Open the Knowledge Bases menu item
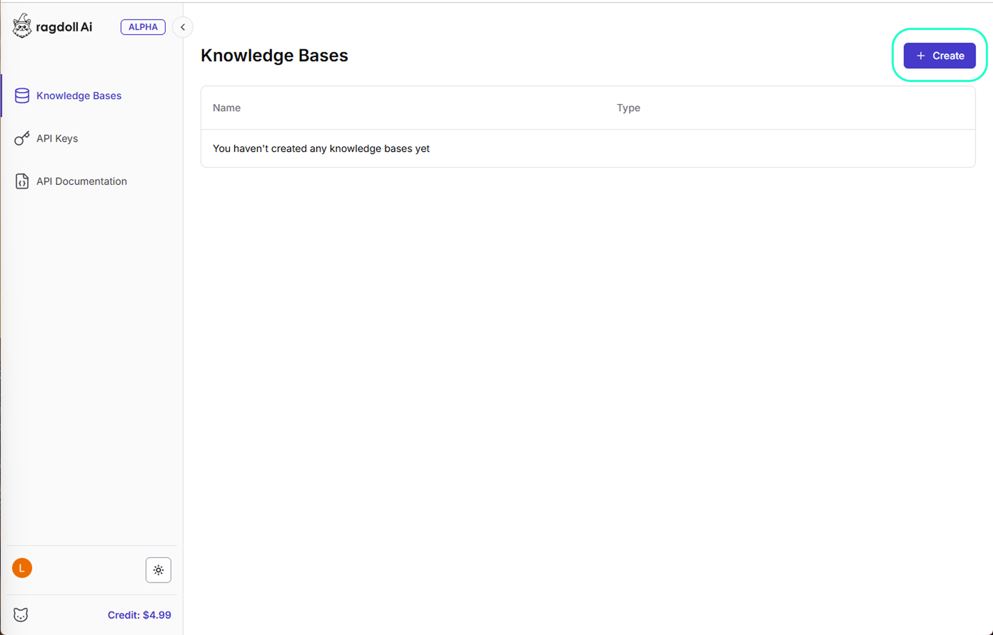The height and width of the screenshot is (635, 993). (79, 96)
